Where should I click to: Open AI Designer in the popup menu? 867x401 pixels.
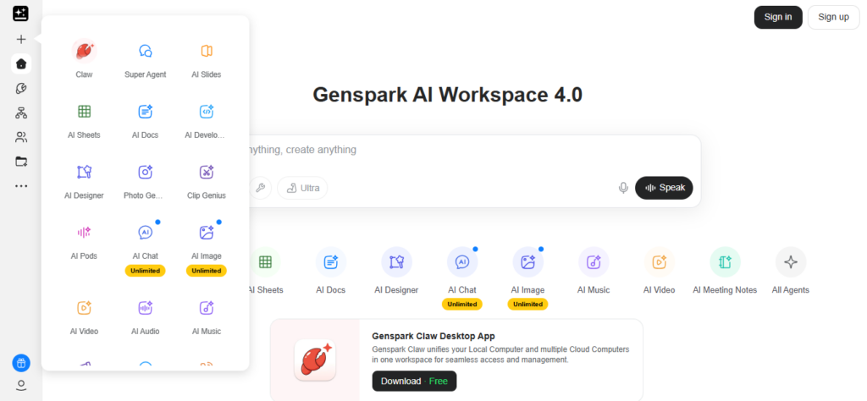[x=84, y=180]
